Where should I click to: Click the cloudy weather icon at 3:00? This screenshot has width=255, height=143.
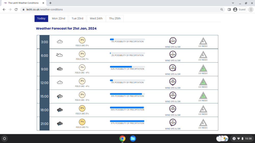click(x=60, y=42)
